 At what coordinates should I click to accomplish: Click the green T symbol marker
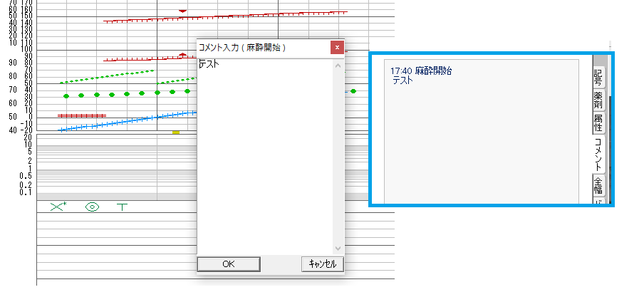coord(123,207)
